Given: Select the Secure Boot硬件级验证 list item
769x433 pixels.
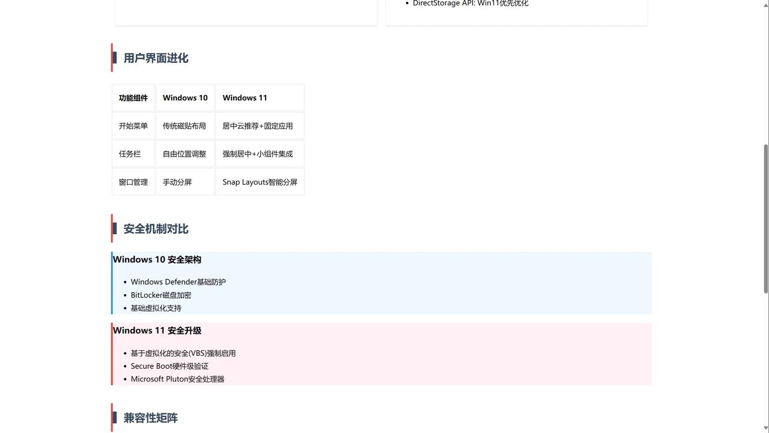Looking at the screenshot, I should [x=170, y=365].
